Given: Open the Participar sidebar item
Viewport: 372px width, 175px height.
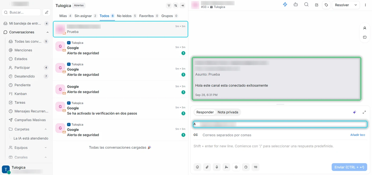Looking at the screenshot, I should pos(28,67).
